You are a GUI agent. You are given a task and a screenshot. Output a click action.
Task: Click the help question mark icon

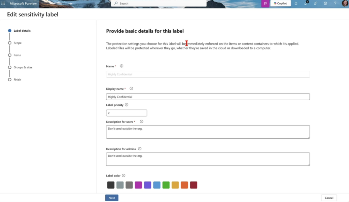coord(335,3)
